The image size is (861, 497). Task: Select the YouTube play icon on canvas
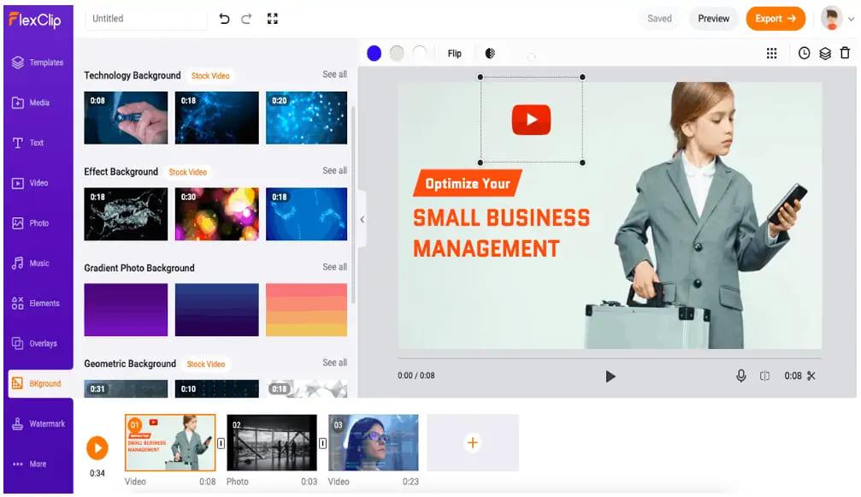point(531,120)
